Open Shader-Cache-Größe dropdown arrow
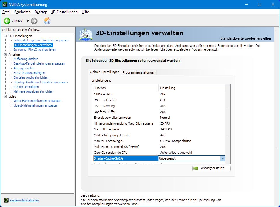 223,158
